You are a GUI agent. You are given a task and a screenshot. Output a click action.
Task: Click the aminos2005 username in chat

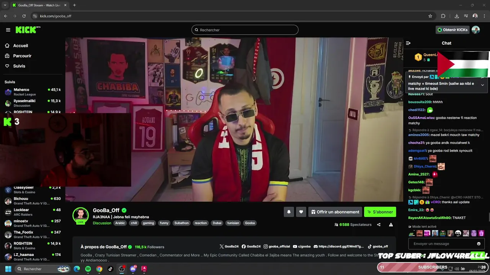(x=418, y=135)
